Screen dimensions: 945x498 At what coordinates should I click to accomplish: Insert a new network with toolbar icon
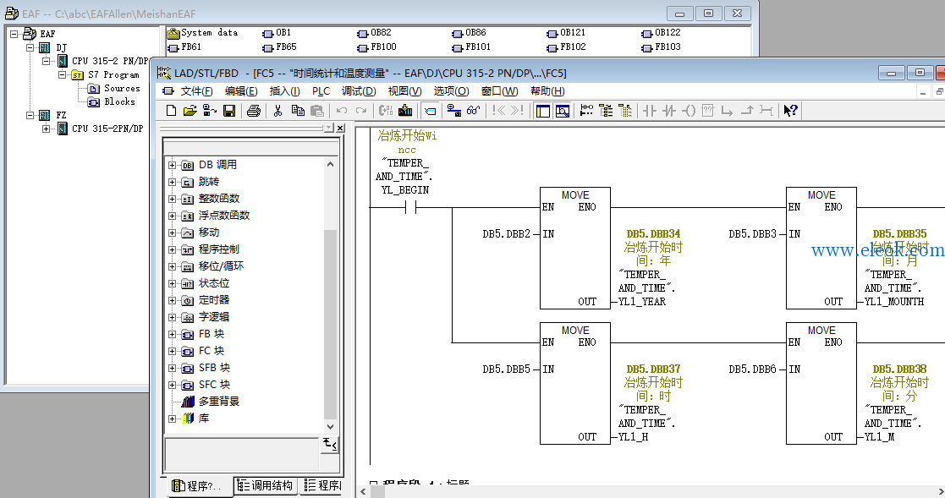click(x=586, y=111)
